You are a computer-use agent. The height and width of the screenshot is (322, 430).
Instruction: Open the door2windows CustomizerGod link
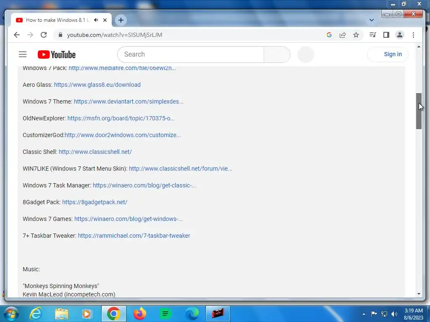[x=123, y=135]
